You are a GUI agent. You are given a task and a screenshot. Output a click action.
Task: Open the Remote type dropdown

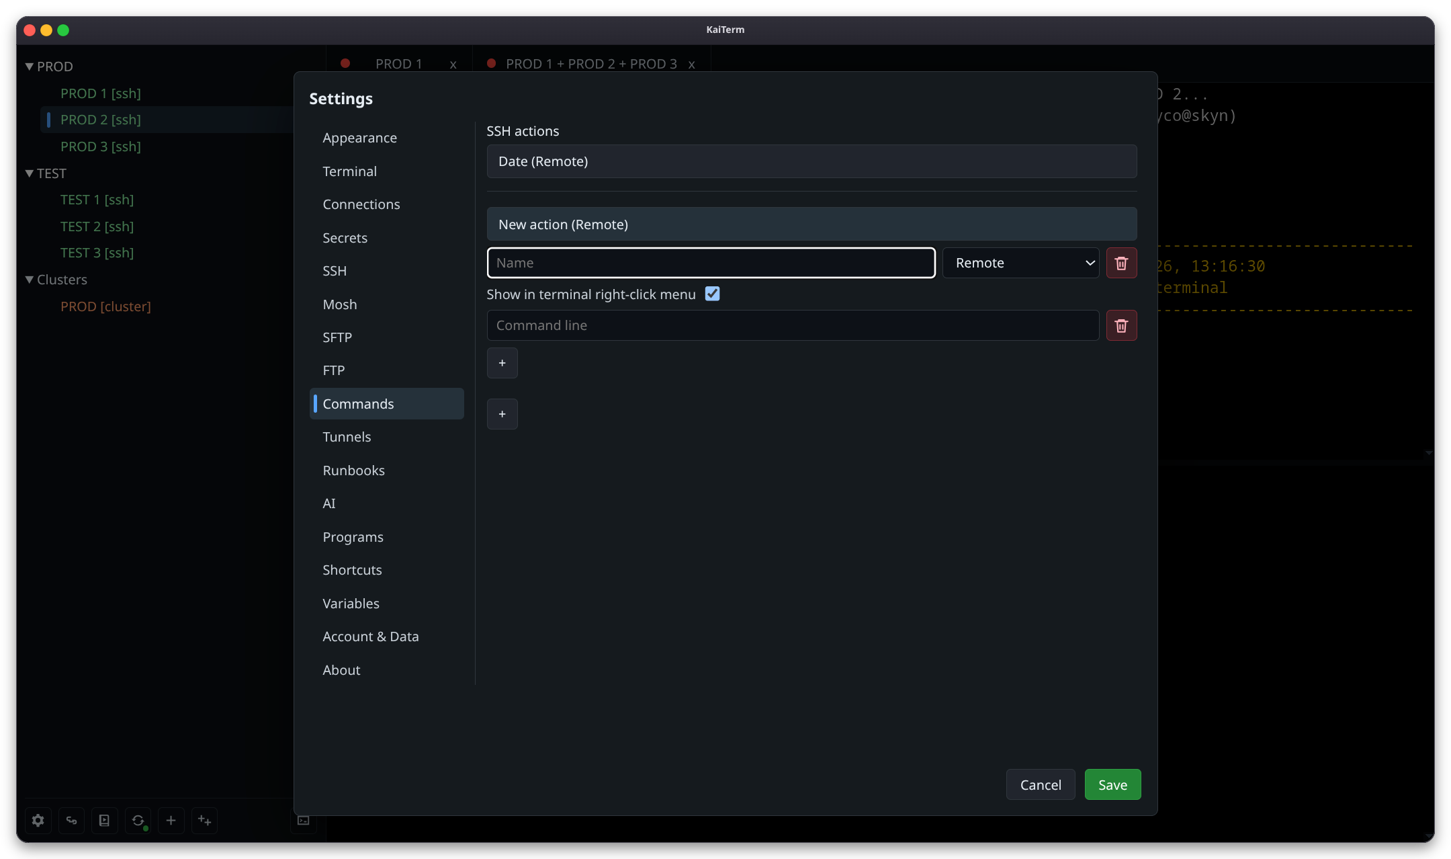pyautogui.click(x=1020, y=263)
